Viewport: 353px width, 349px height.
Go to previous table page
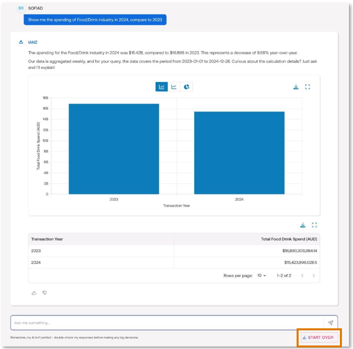[302, 275]
